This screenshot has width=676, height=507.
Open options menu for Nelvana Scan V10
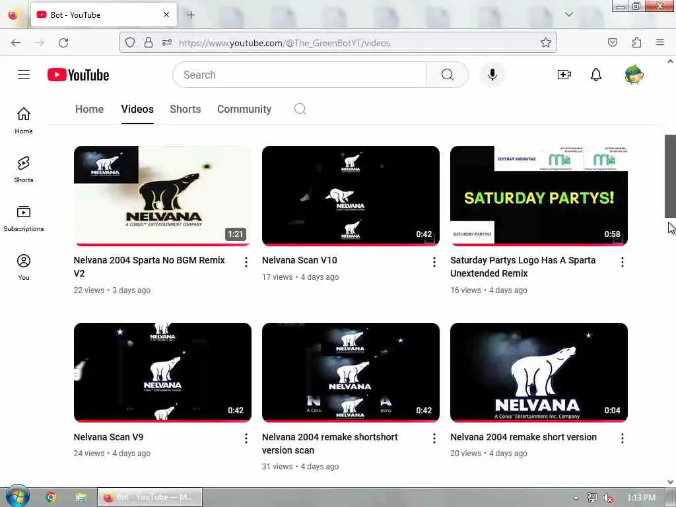point(434,262)
